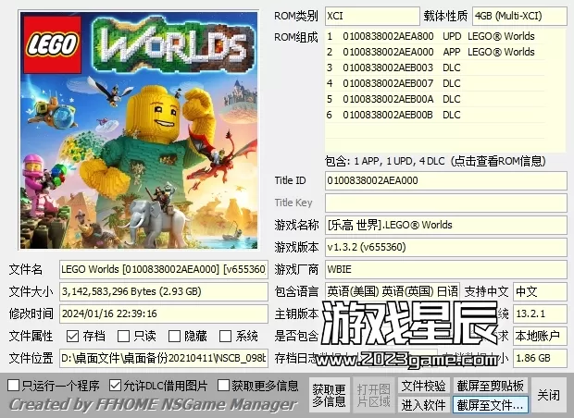Enable the 只读 read-only checkbox

pos(123,337)
